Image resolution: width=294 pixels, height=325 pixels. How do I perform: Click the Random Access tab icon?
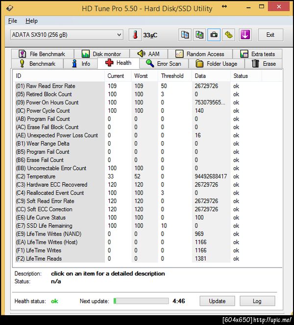point(179,54)
